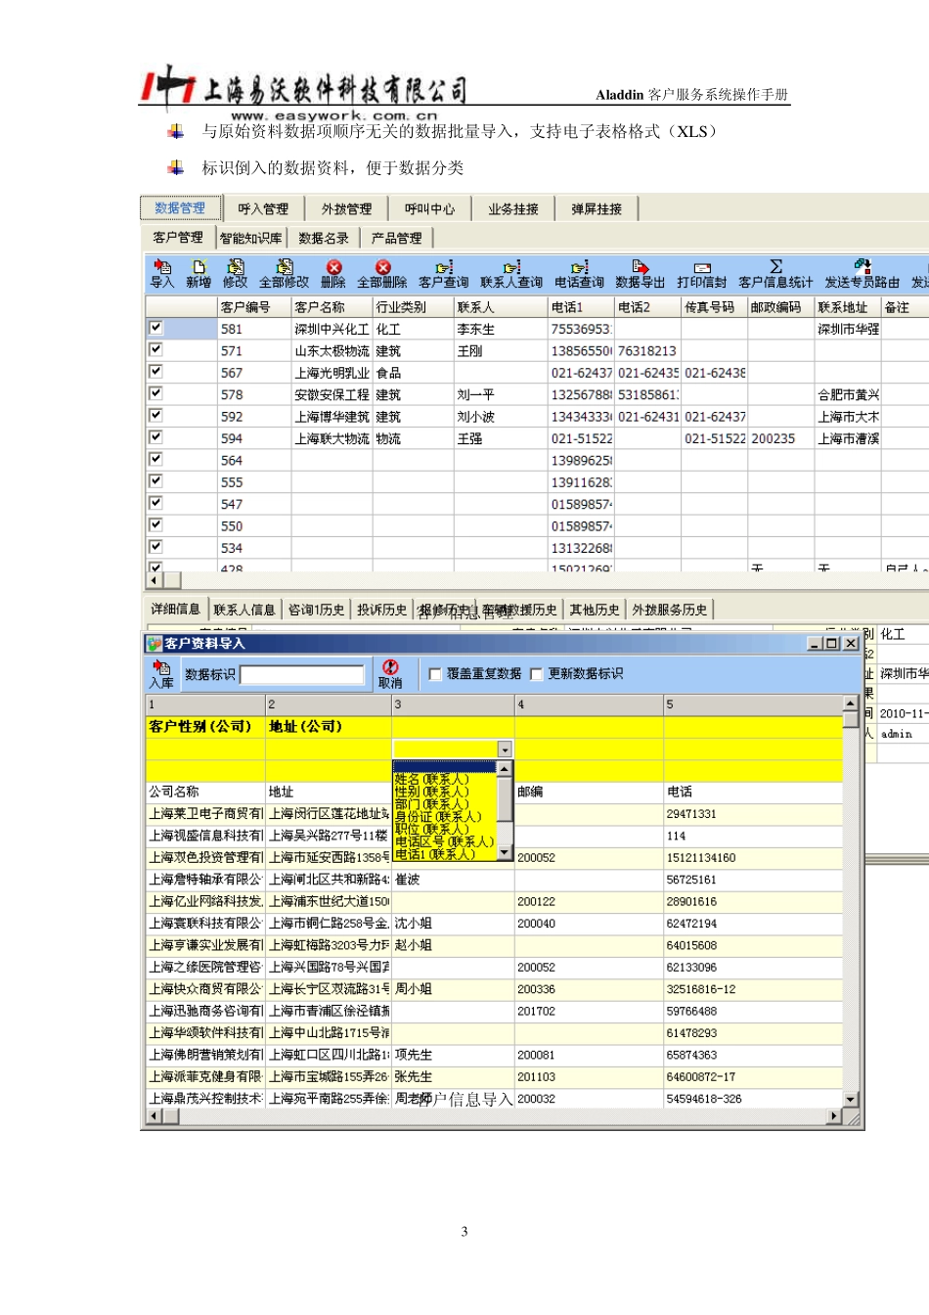The image size is (929, 1315).
Task: Toggle checkbox for customer row 594
Action: [x=155, y=437]
